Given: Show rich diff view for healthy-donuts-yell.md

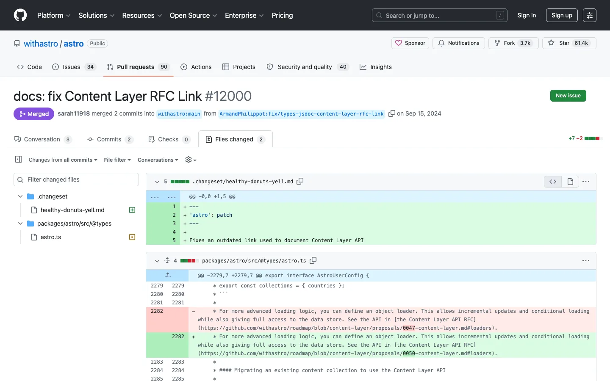Looking at the screenshot, I should coord(570,182).
